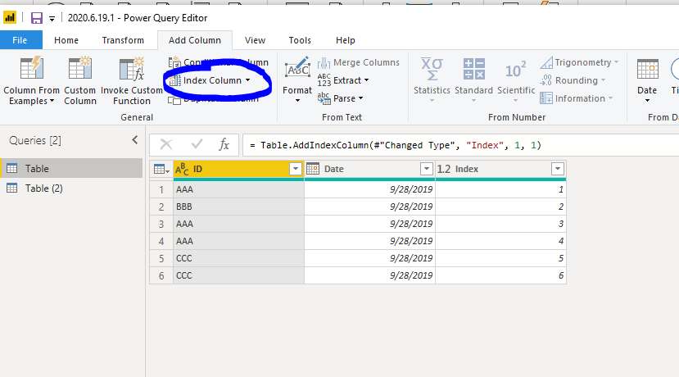Confirm formula with checkmark icon
The image size is (679, 377).
click(197, 144)
